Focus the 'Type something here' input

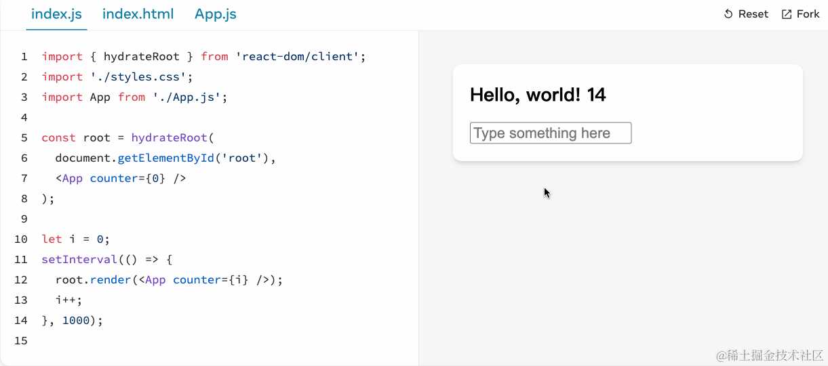pyautogui.click(x=551, y=133)
